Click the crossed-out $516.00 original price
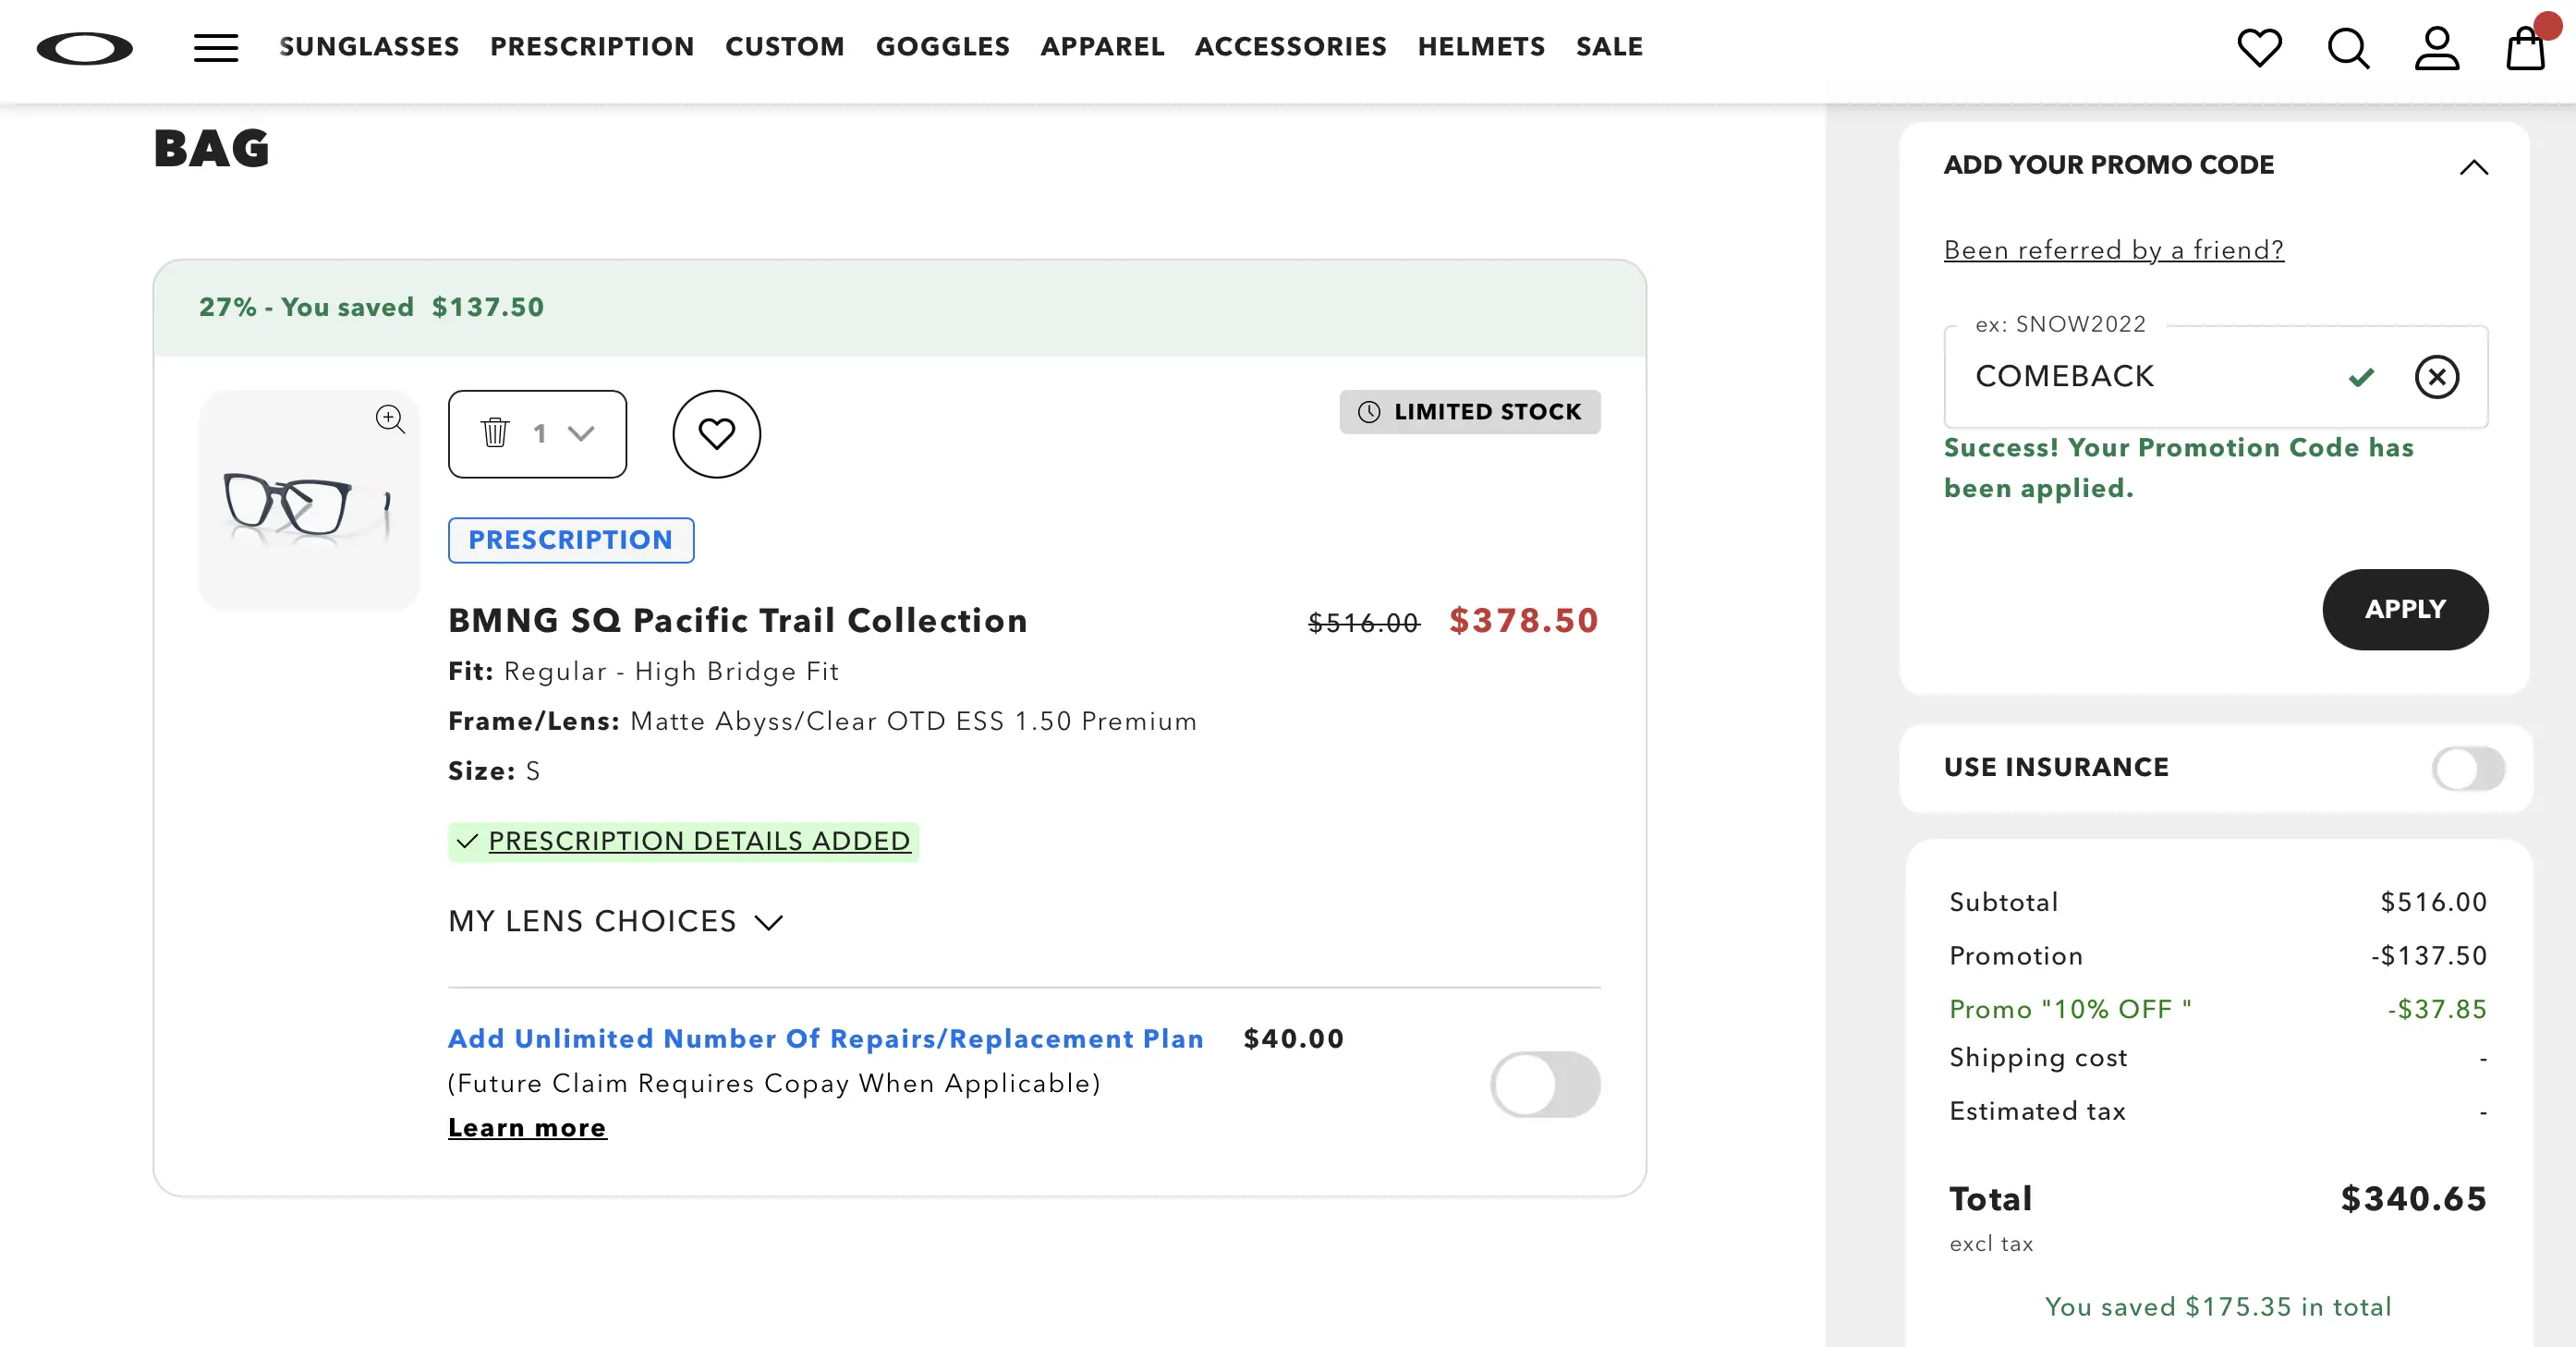This screenshot has width=2576, height=1347. [1363, 623]
